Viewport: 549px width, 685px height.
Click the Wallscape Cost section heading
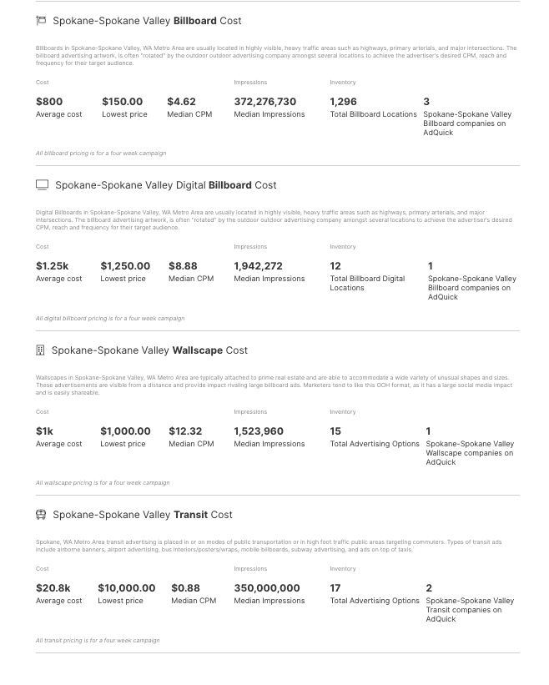click(150, 350)
